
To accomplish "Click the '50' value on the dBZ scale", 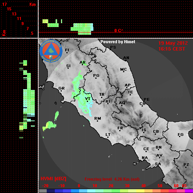I will [x=160, y=186].
